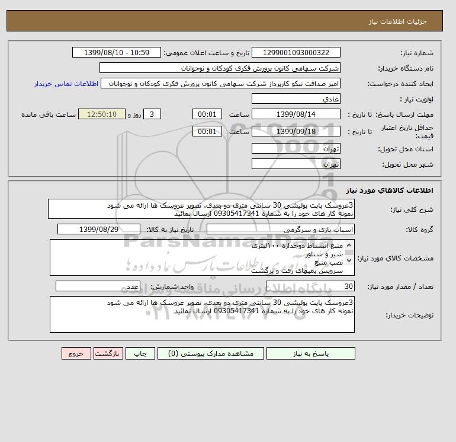The image size is (456, 442).
Task: Open اطلاعات تماس خریدار link
Action: coord(66,84)
